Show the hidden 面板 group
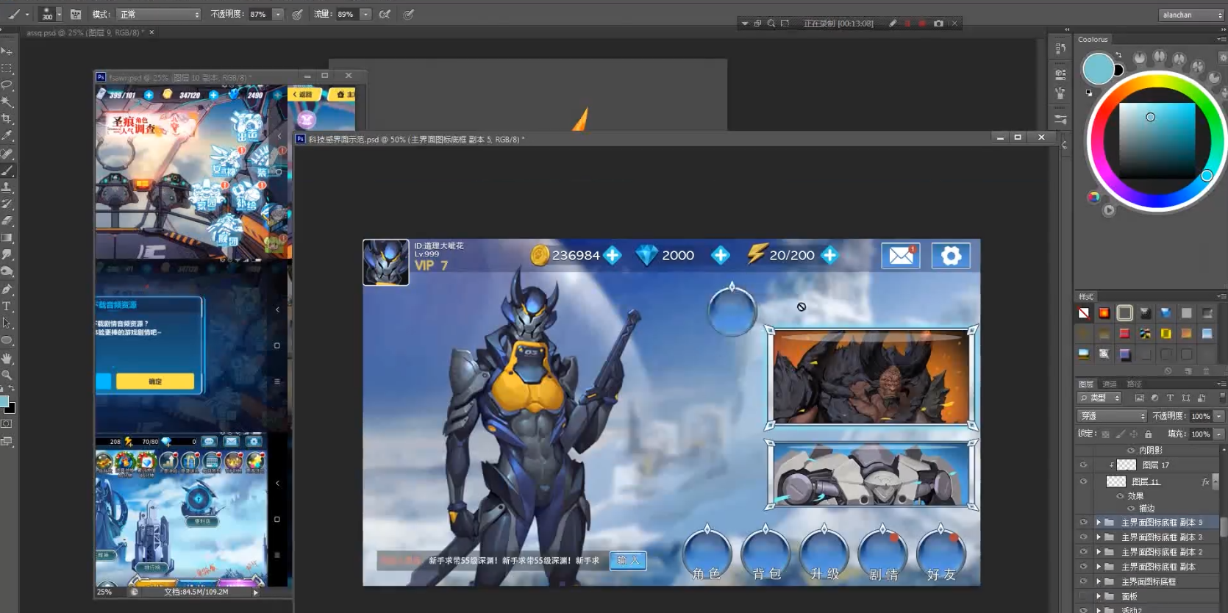Screen dimensions: 1228x613 1083,596
